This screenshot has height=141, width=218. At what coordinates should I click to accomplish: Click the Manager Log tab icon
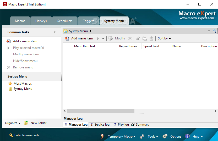66,125
